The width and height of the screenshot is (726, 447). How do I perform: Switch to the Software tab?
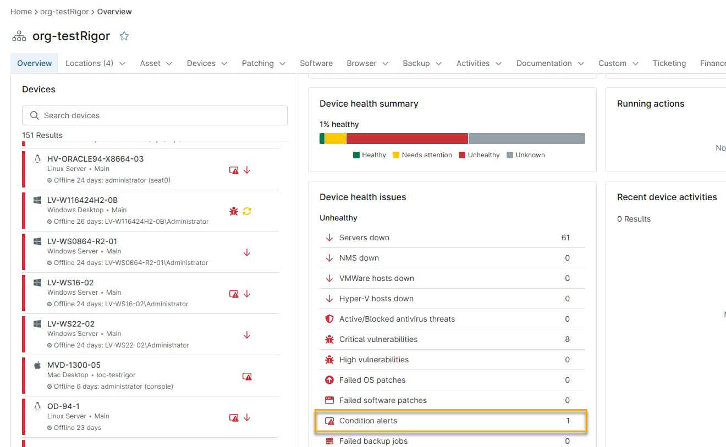pyautogui.click(x=316, y=63)
